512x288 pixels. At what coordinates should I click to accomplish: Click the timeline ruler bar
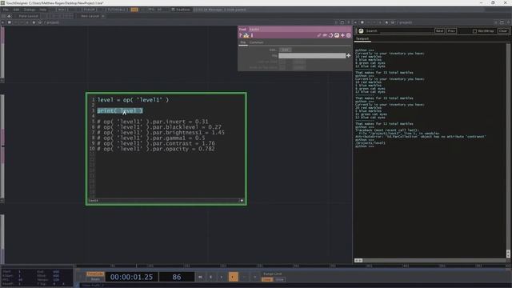292,266
